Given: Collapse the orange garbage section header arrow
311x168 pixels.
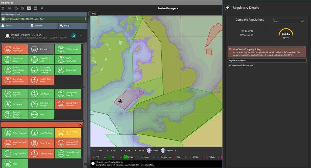Looking at the screenshot, I should tap(80, 125).
